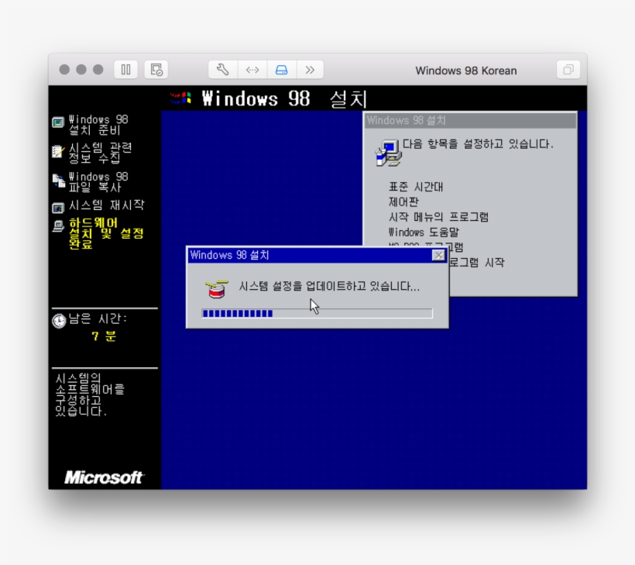The image size is (635, 565).
Task: Click the system settings update progress bar
Action: [317, 313]
